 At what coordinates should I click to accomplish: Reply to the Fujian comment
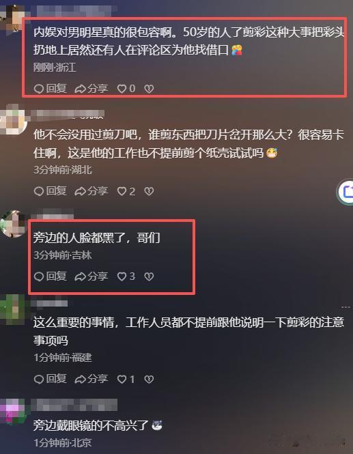point(50,380)
